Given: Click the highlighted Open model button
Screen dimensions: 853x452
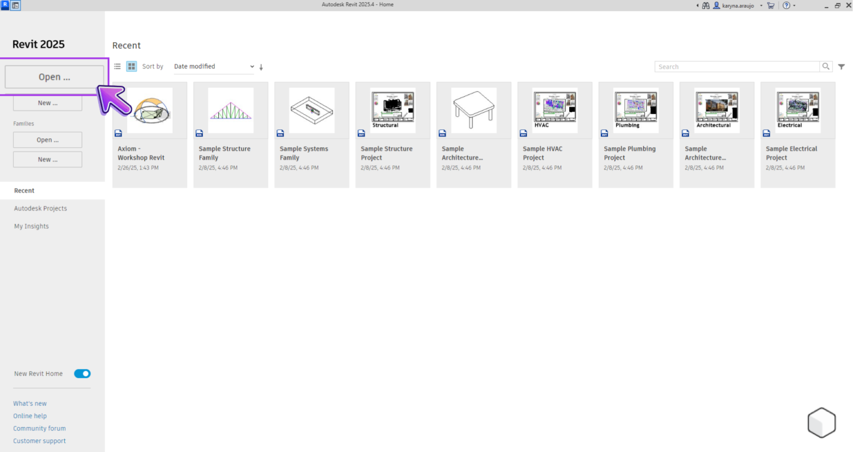Looking at the screenshot, I should tap(54, 77).
